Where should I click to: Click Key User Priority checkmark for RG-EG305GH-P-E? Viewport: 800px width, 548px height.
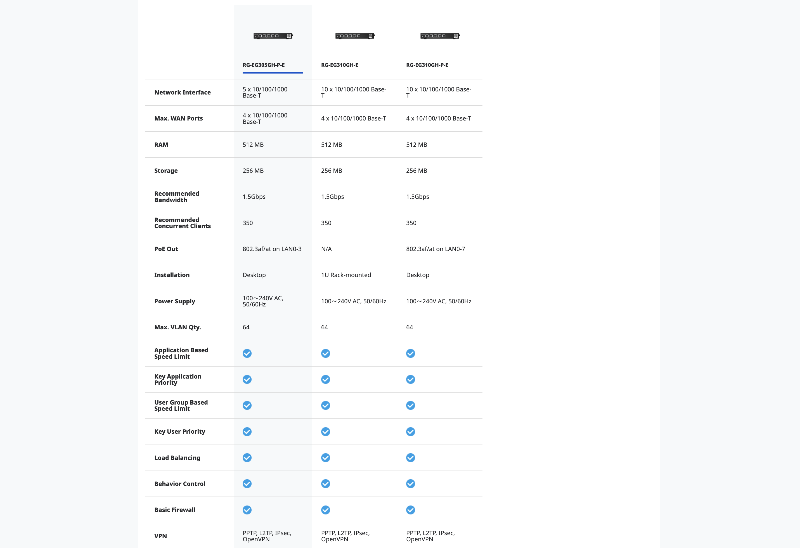pyautogui.click(x=247, y=432)
